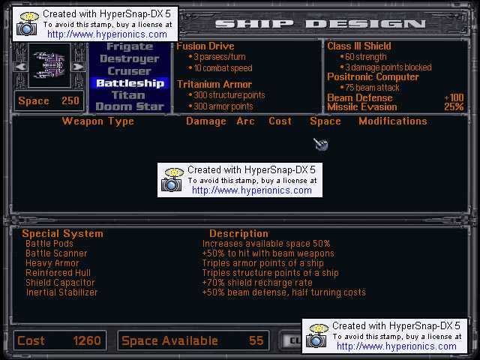Click the next ship image arrow

tap(81, 67)
